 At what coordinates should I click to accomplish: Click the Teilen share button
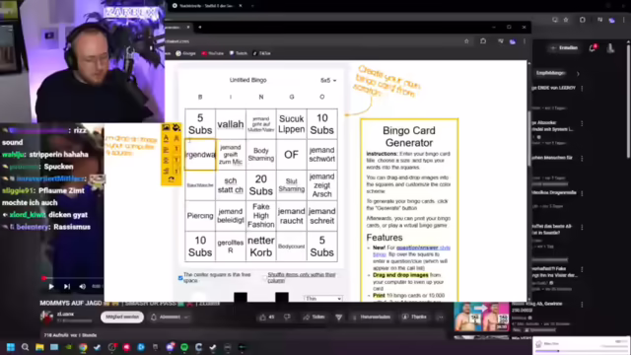pyautogui.click(x=315, y=318)
